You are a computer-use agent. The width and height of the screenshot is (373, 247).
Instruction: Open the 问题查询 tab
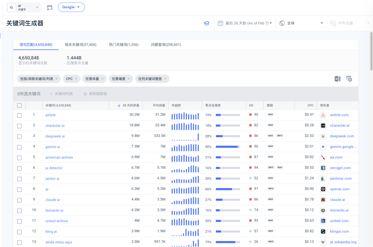pyautogui.click(x=166, y=45)
